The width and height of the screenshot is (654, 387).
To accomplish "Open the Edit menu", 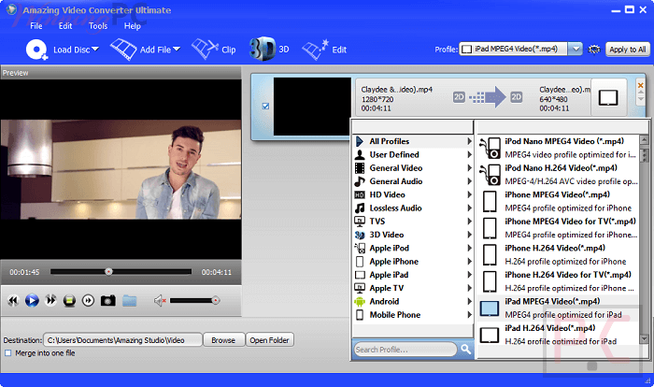I will pos(65,26).
